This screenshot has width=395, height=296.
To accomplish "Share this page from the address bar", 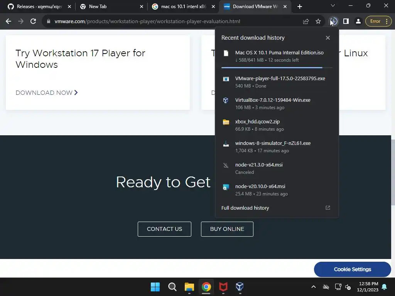I will point(306,22).
